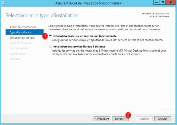Open the Rôles de serveurs step
The width and height of the screenshot is (177, 125).
pyautogui.click(x=20, y=43)
